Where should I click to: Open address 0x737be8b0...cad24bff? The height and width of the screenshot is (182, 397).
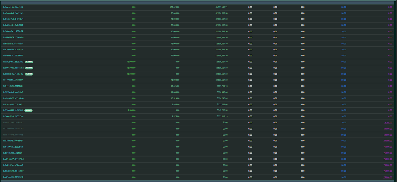pyautogui.click(x=13, y=92)
